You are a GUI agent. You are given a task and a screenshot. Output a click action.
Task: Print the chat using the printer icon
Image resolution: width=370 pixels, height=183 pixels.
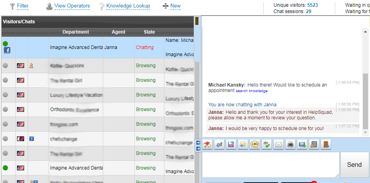point(290,145)
